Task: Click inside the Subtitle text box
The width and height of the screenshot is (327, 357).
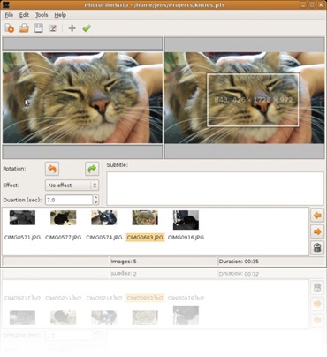Action: [x=215, y=188]
